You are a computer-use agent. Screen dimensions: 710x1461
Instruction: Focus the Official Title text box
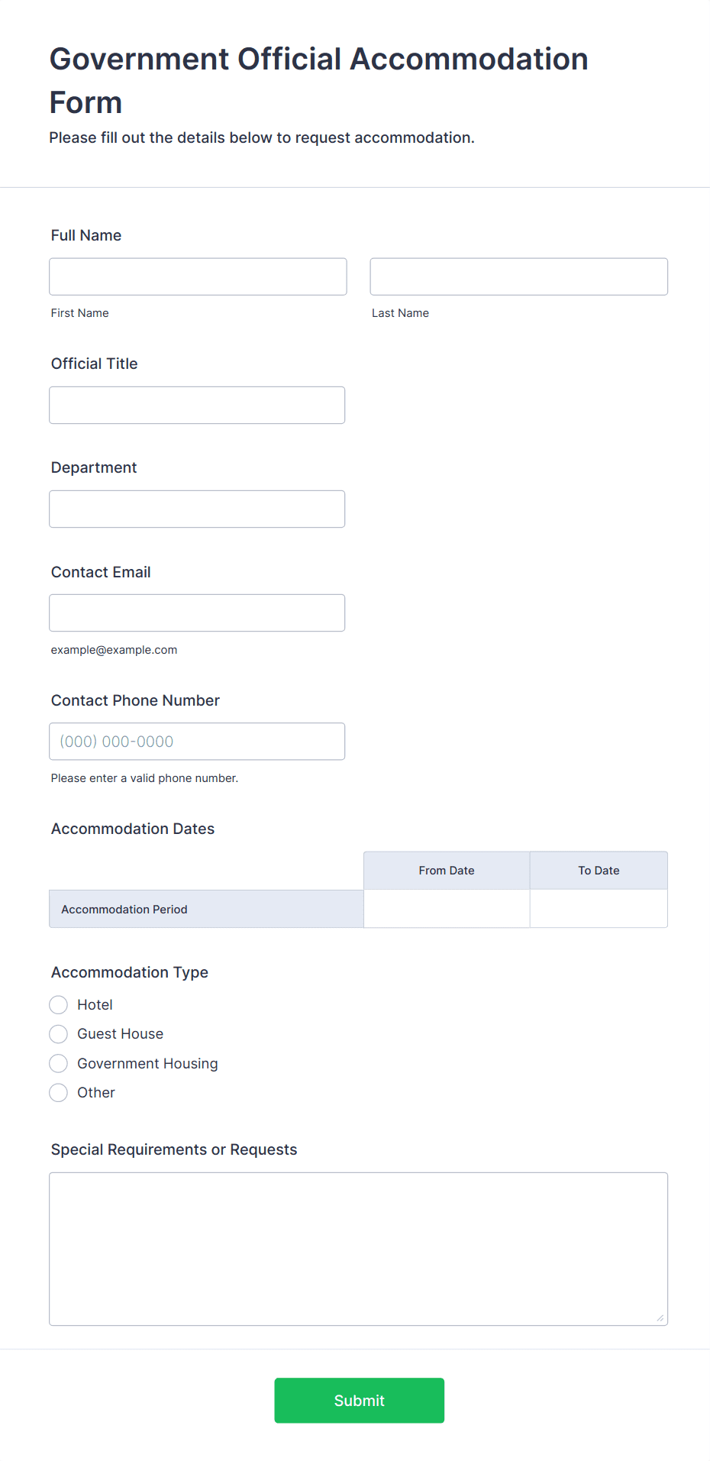(197, 405)
